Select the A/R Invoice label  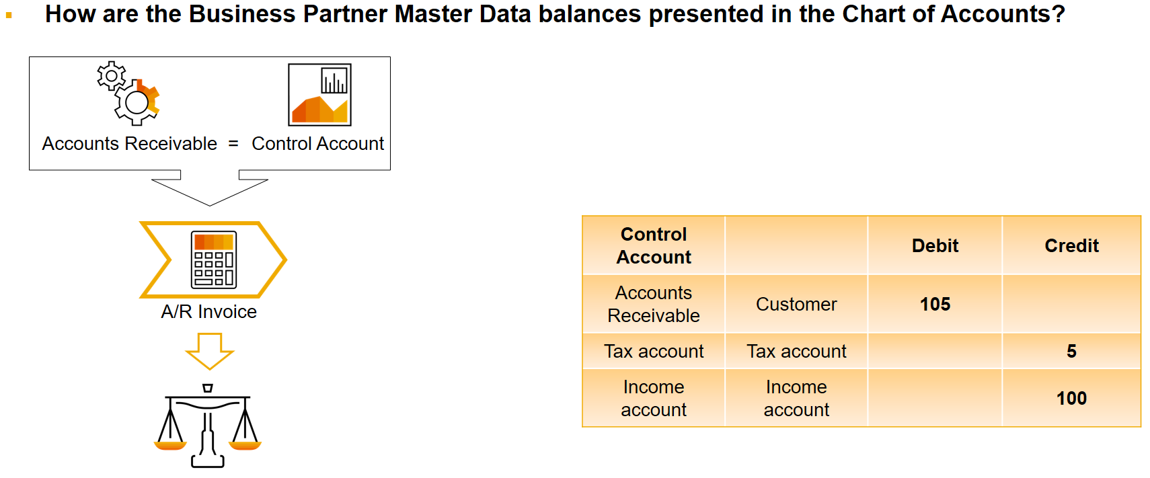pyautogui.click(x=209, y=311)
